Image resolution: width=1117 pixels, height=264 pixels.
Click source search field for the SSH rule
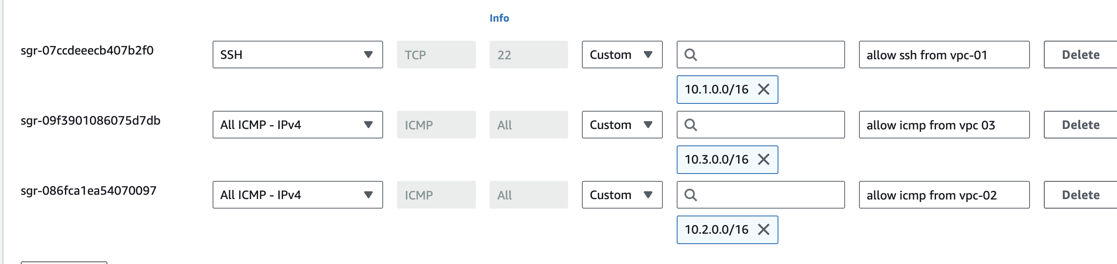(768, 55)
